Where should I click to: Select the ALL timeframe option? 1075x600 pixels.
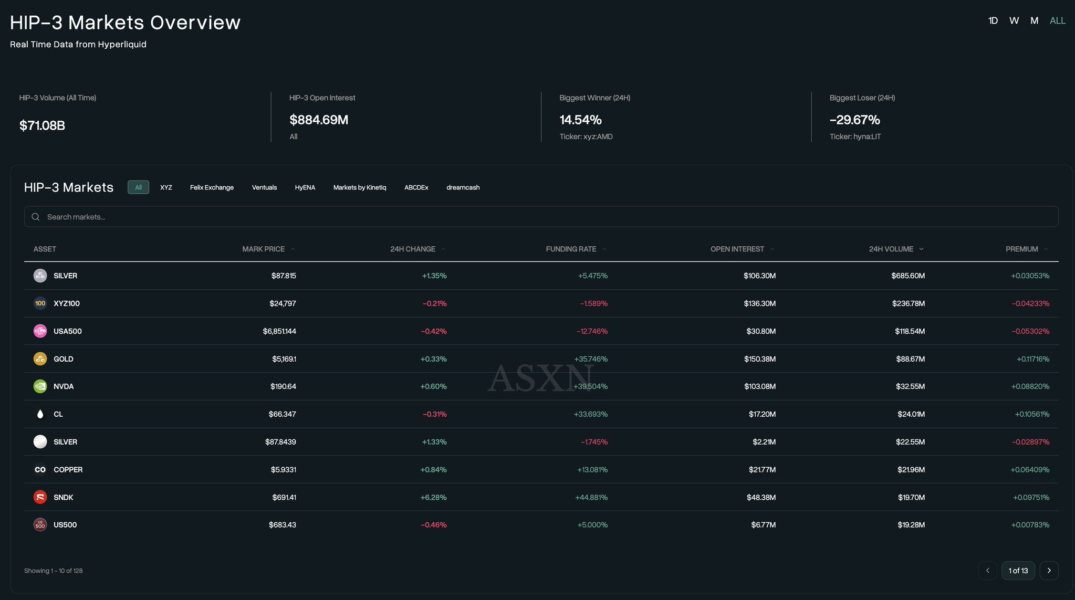(x=1057, y=21)
